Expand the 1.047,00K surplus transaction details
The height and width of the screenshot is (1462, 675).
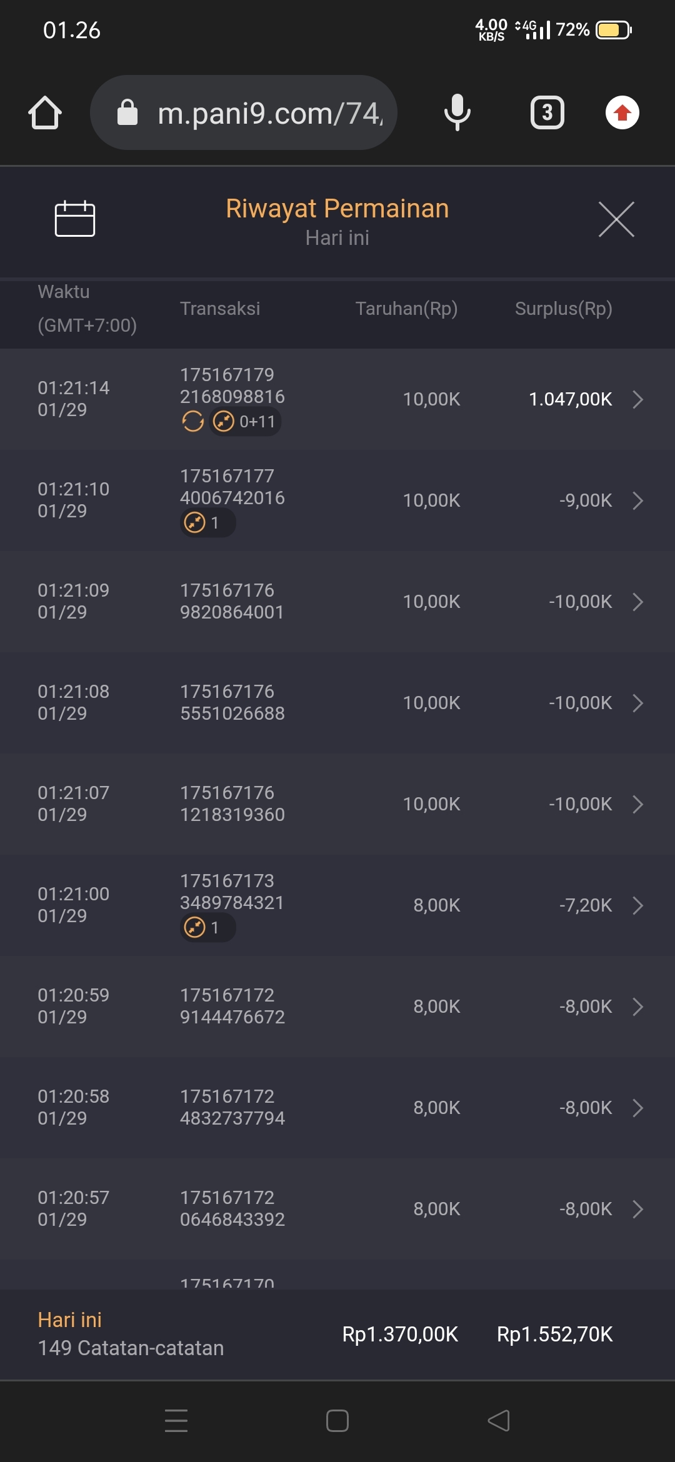(637, 399)
